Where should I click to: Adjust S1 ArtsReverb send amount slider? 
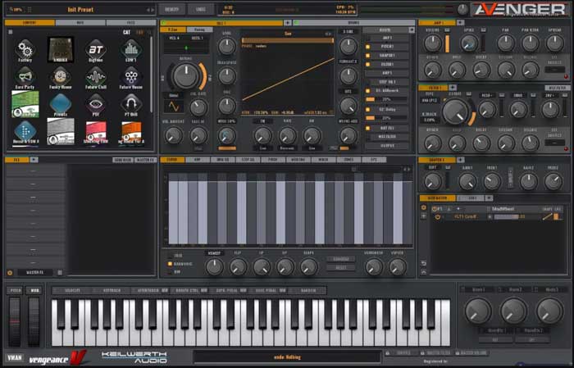click(386, 99)
